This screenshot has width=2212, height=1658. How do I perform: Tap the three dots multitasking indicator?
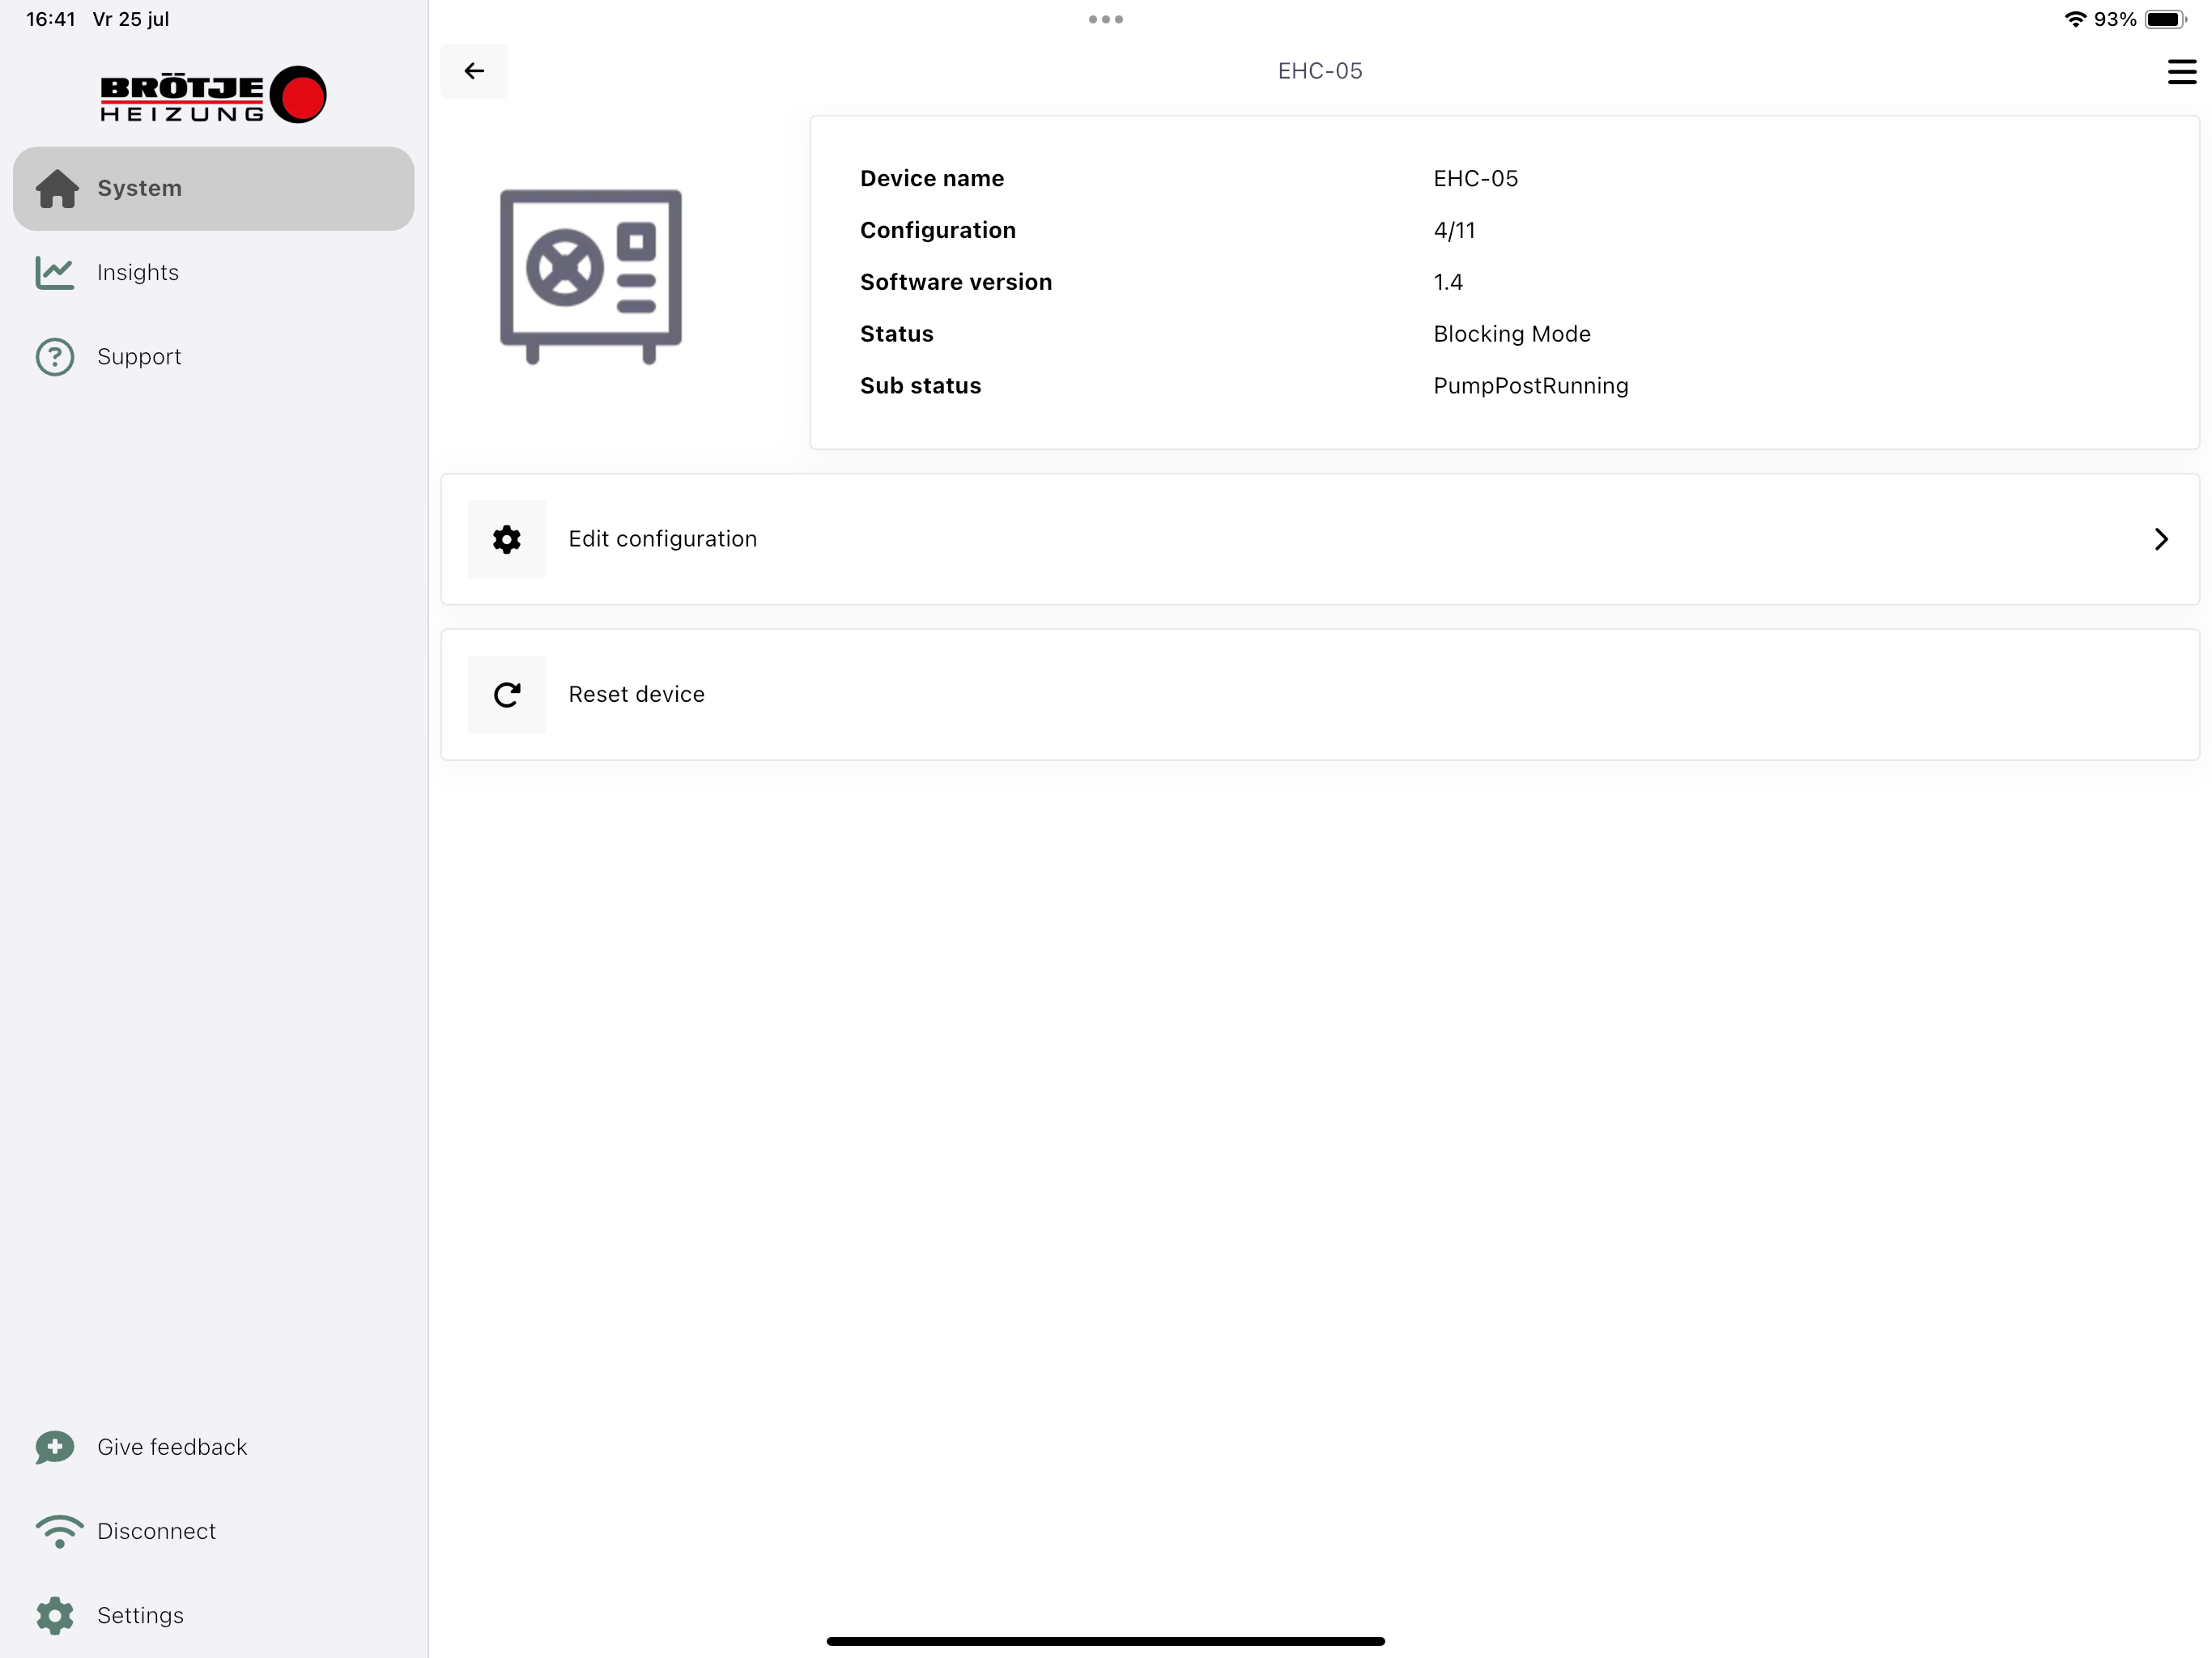click(1106, 19)
